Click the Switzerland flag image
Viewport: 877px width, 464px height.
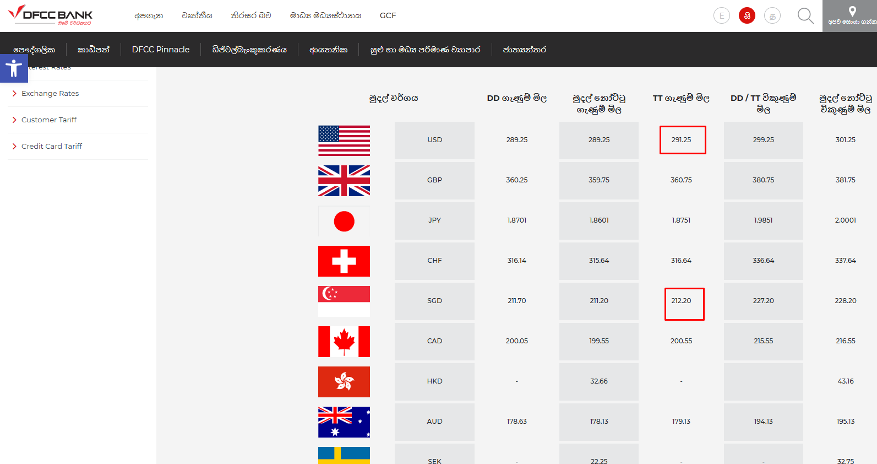(x=344, y=261)
